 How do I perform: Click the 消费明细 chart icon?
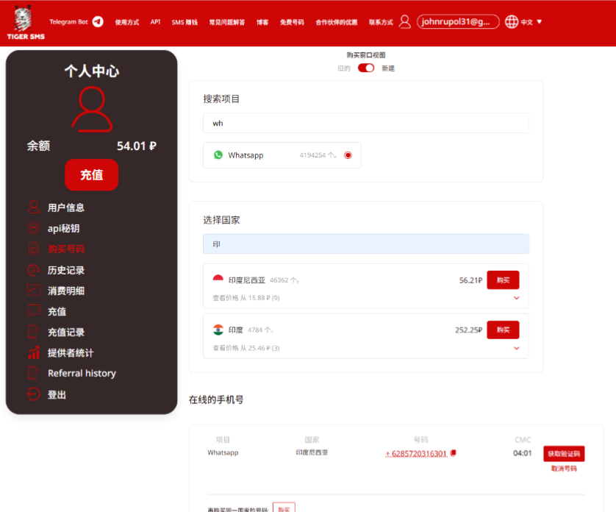click(33, 291)
